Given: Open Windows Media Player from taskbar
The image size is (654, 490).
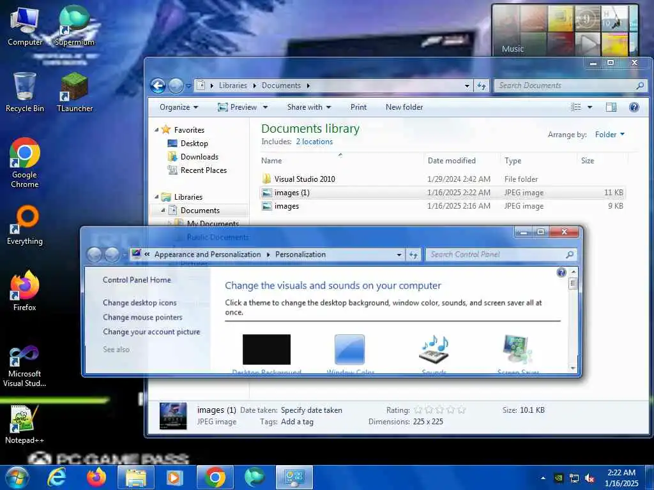Looking at the screenshot, I should coord(175,477).
